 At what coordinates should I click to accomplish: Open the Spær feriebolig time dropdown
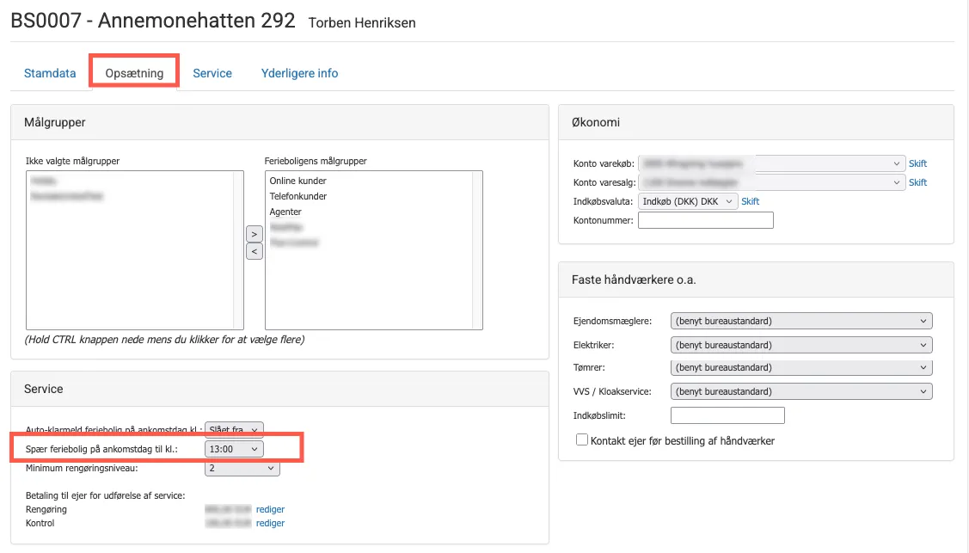tap(234, 449)
